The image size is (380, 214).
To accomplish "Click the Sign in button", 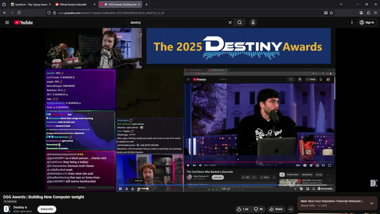I will click(367, 23).
